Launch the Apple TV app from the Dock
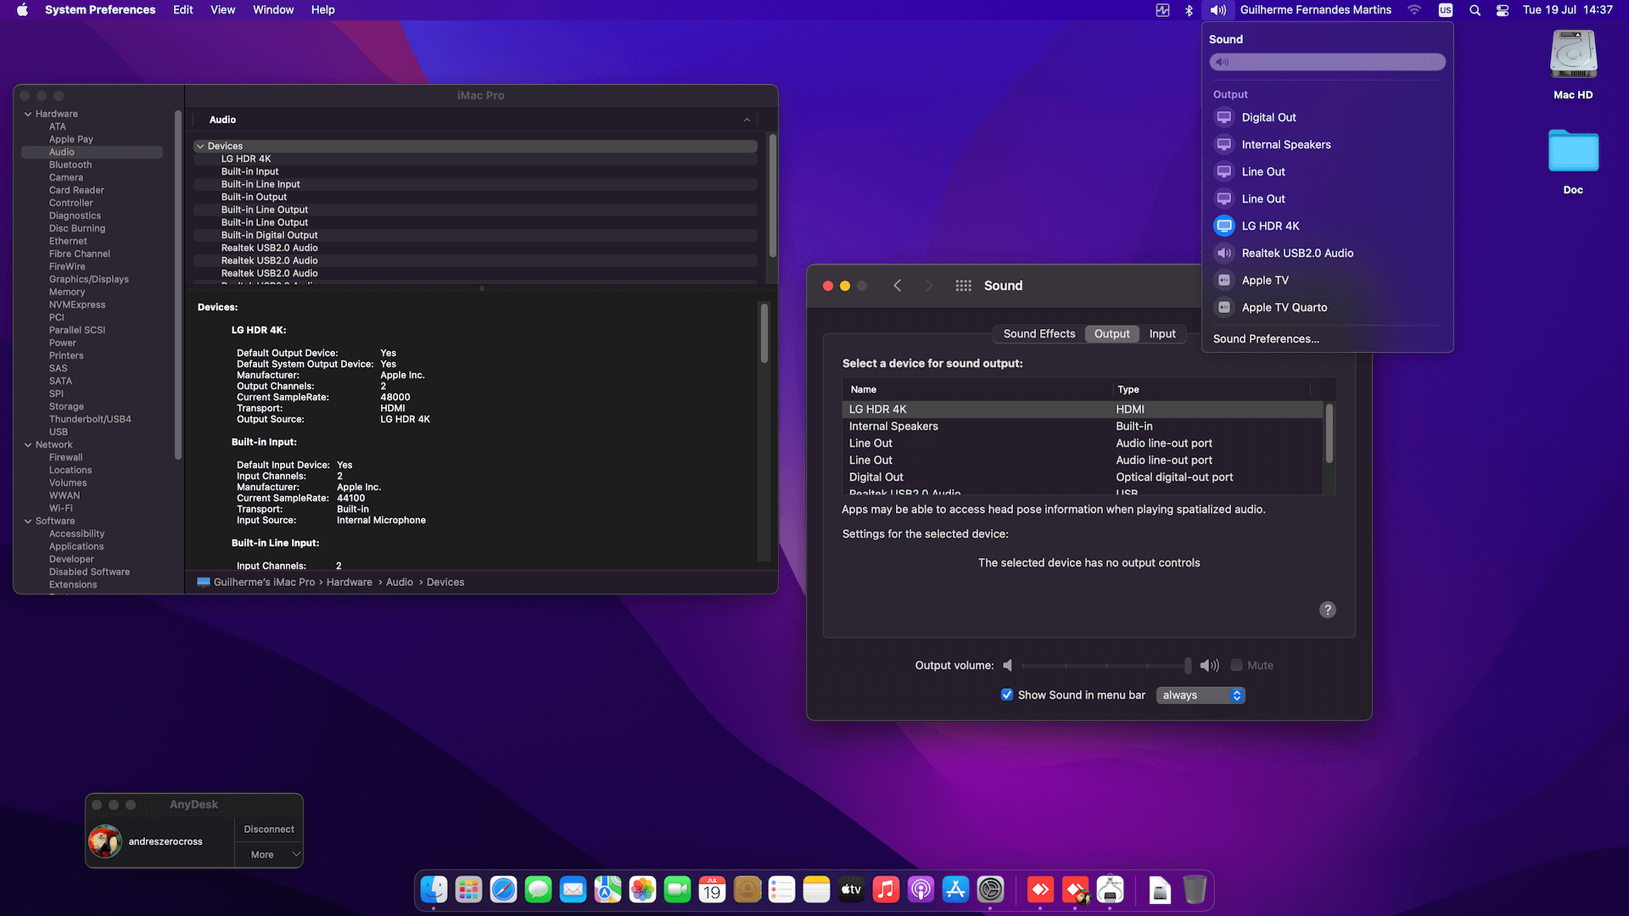 [851, 889]
